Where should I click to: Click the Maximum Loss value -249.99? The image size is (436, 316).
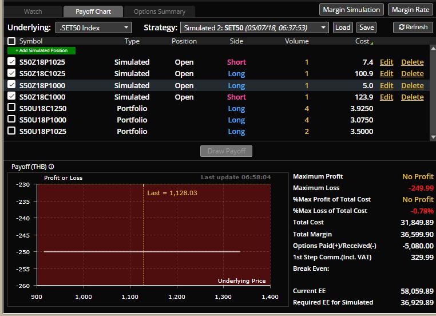[x=421, y=188]
